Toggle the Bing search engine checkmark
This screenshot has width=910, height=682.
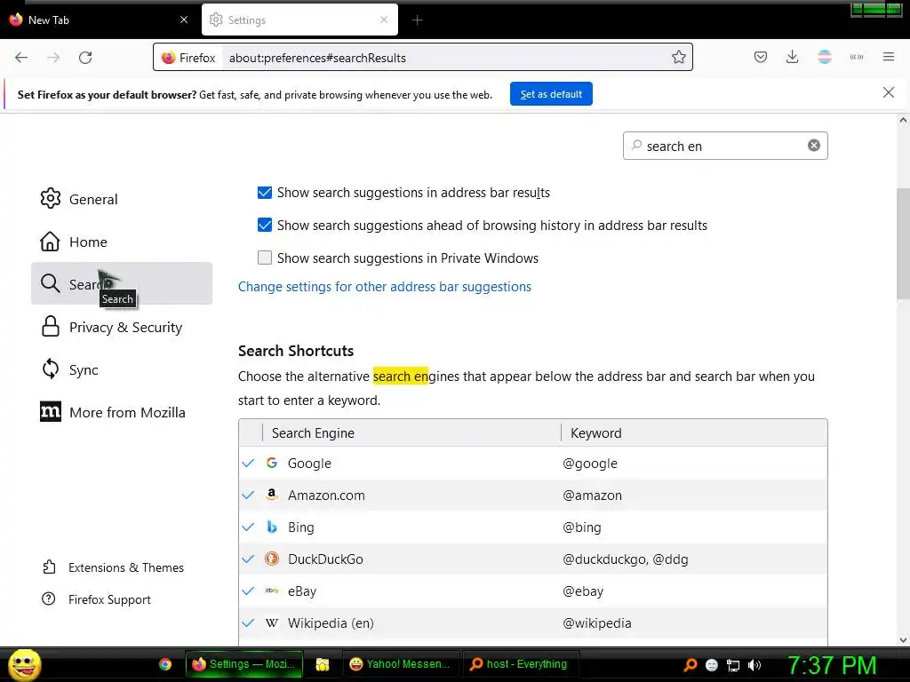point(249,527)
